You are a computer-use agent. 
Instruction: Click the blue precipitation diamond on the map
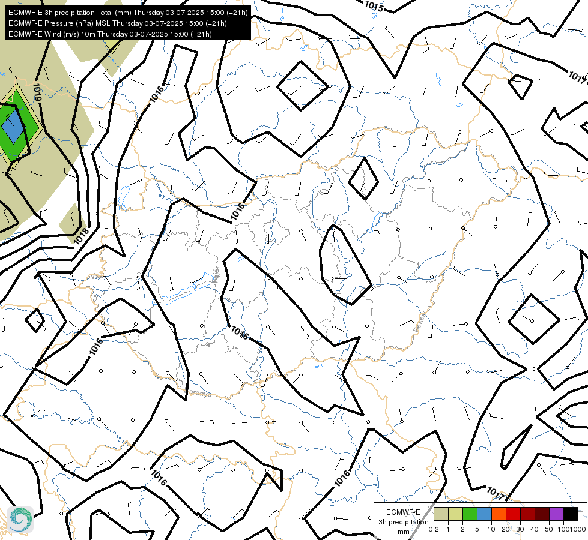click(13, 126)
